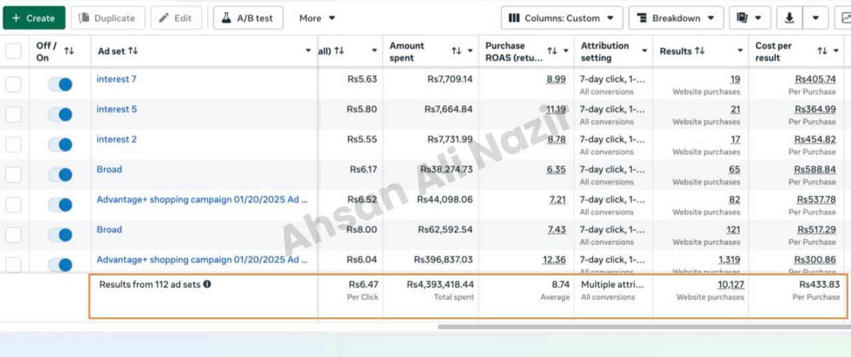Open the Amount spent column dropdown

coord(470,51)
